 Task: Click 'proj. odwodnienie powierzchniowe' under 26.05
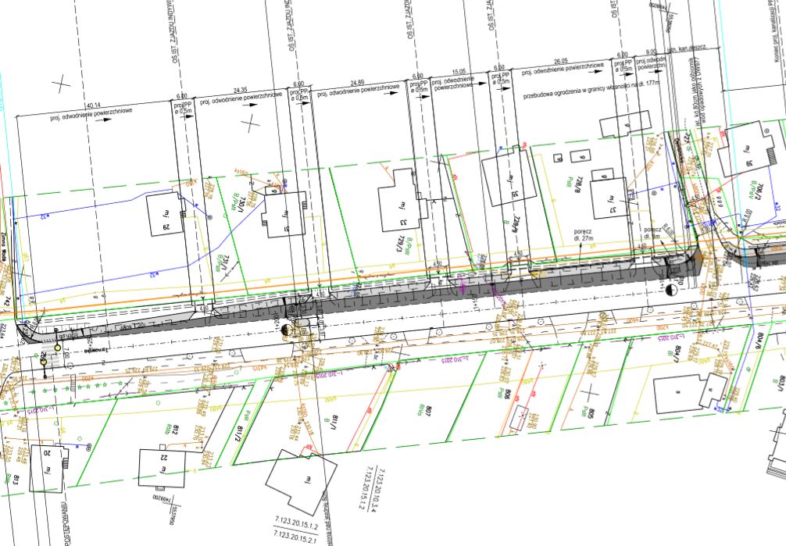[x=563, y=69]
